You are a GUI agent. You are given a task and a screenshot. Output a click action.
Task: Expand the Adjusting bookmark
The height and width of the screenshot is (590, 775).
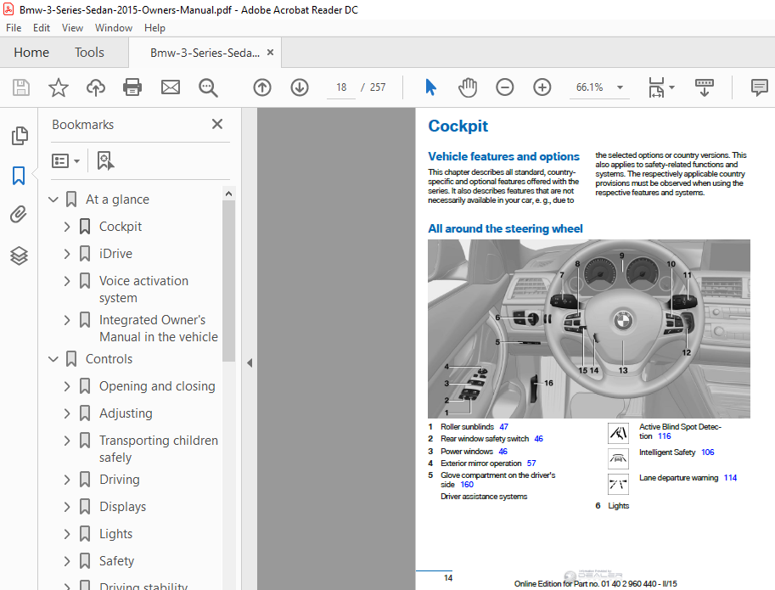coord(67,413)
